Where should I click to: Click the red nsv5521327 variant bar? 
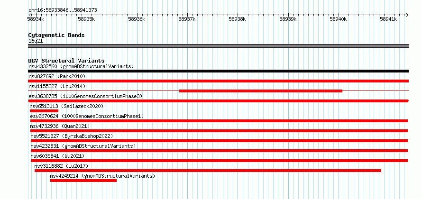[x=220, y=141]
